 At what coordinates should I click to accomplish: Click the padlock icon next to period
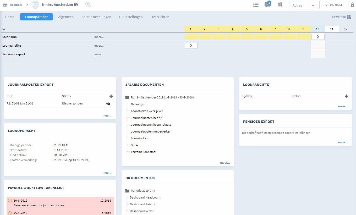(352, 5)
